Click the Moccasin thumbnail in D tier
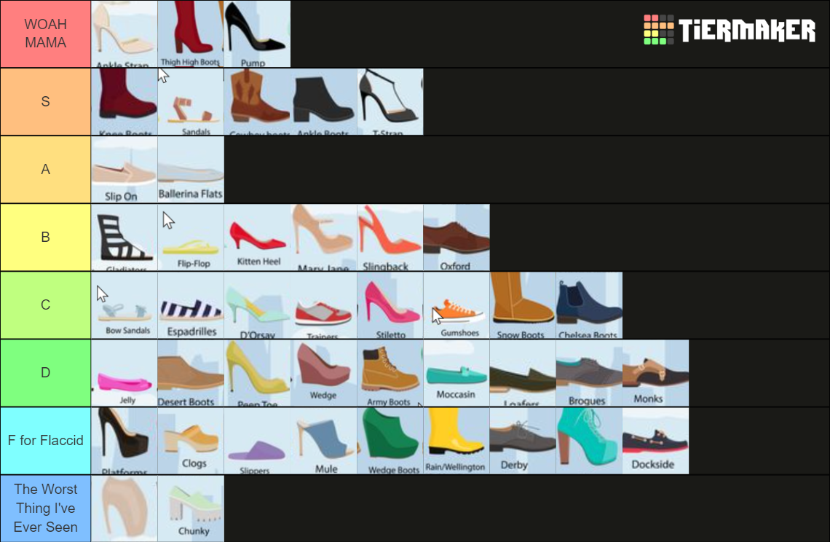The image size is (830, 542). click(456, 372)
